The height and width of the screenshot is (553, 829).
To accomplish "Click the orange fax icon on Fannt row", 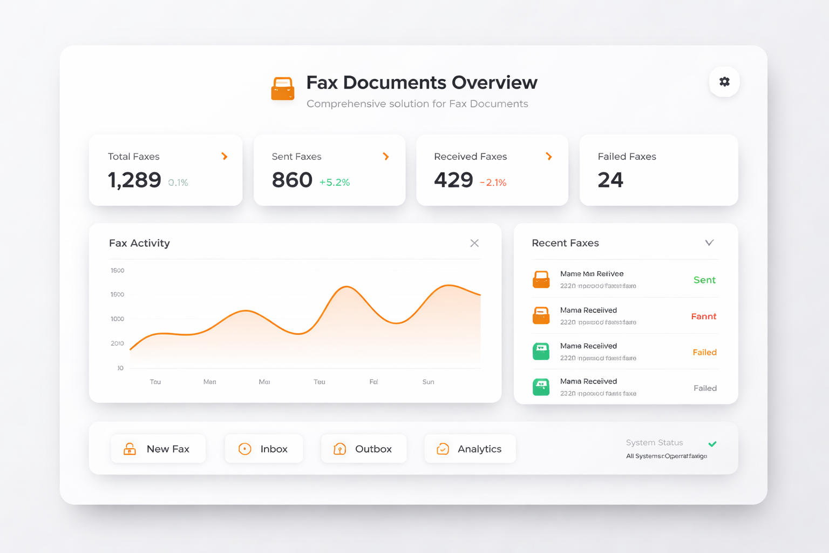I will coord(541,315).
